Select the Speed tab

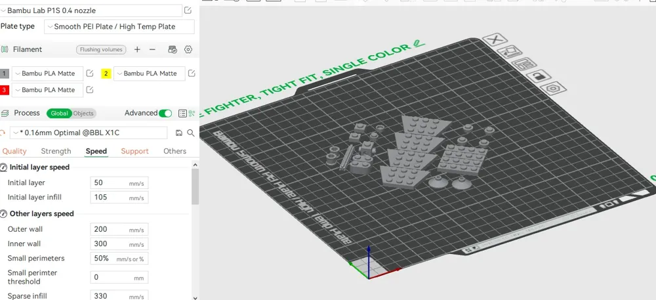click(x=96, y=152)
